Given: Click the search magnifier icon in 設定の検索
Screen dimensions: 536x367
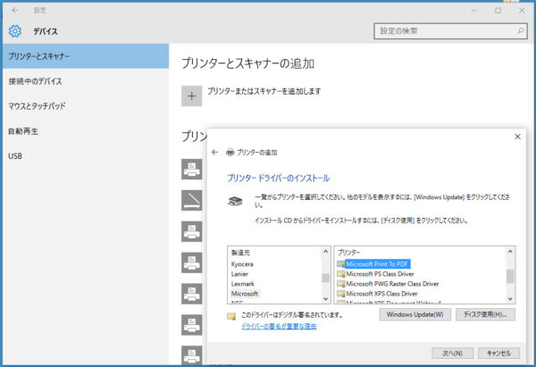Looking at the screenshot, I should click(x=520, y=31).
